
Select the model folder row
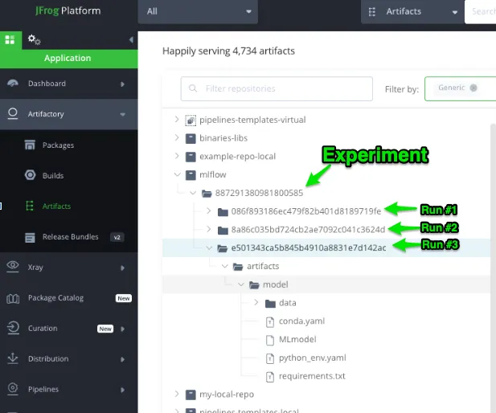tap(326, 284)
